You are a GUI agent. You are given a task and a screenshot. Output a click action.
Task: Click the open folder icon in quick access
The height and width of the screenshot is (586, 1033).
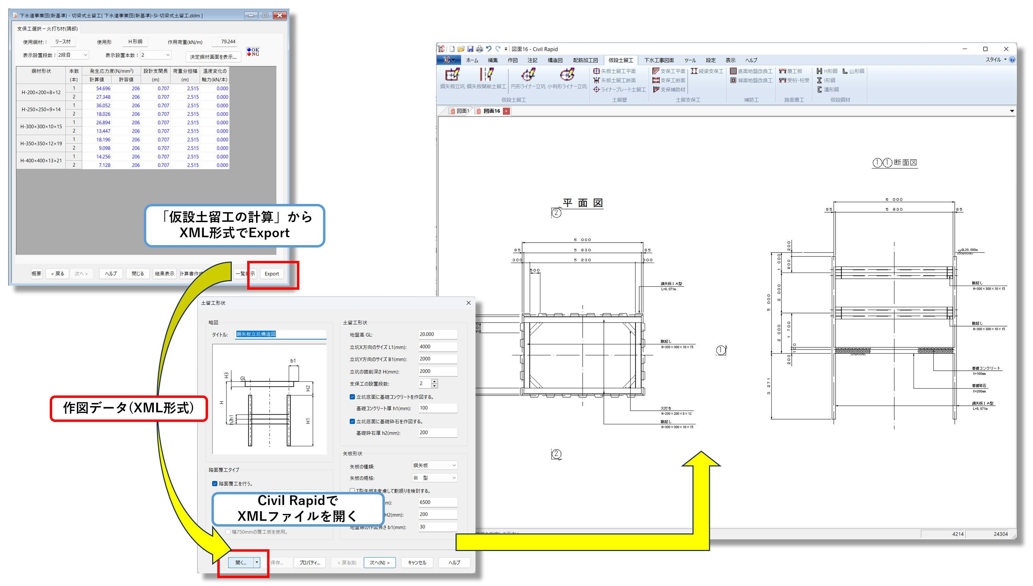pos(461,49)
